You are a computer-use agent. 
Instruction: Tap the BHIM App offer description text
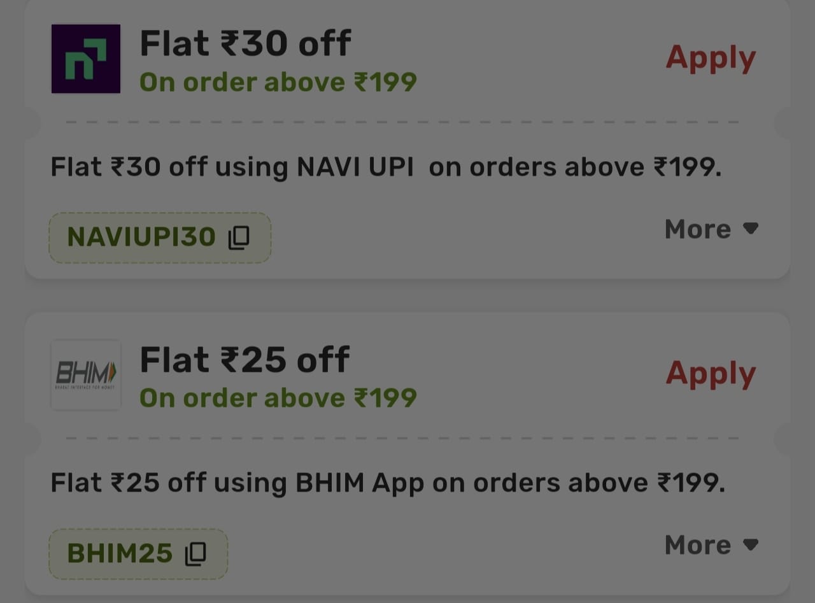(x=388, y=483)
